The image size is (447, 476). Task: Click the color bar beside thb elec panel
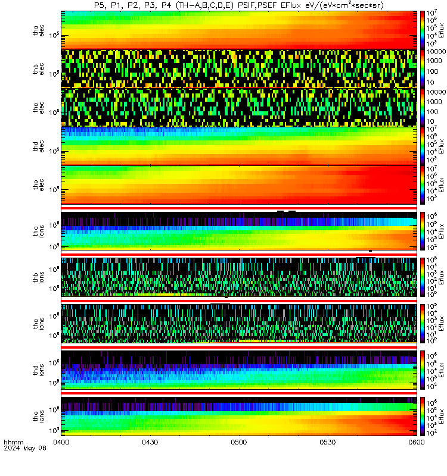click(423, 68)
